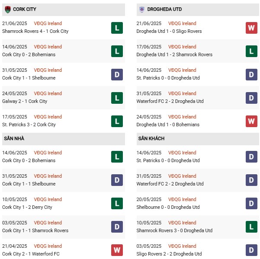Screen dimensions: 260x259
Task: Click the Waterford FC 2-2 Drogheda result under Sân Khách
Action: 170,184
